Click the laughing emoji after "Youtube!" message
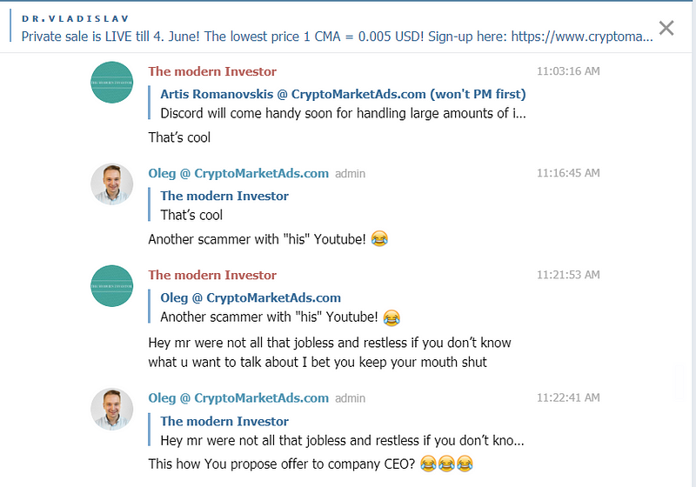 379,239
